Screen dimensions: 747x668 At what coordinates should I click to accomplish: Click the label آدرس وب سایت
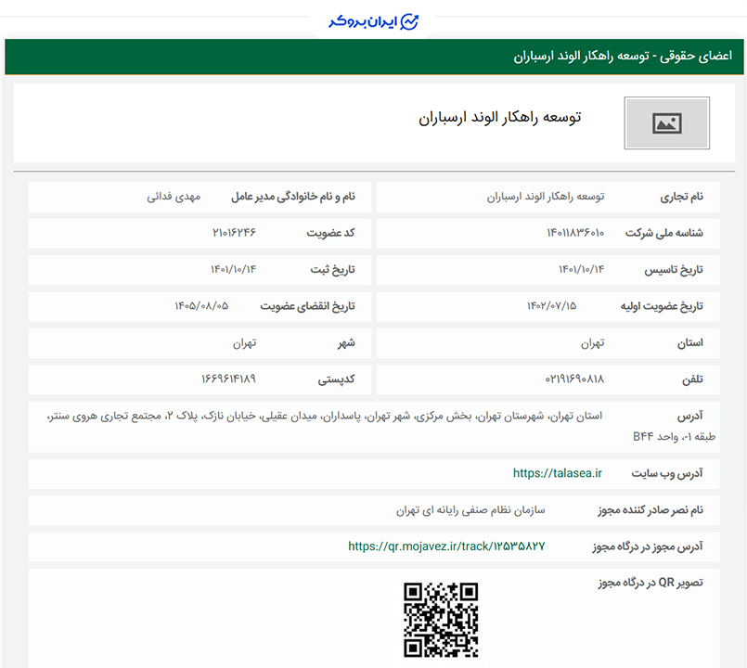[667, 473]
